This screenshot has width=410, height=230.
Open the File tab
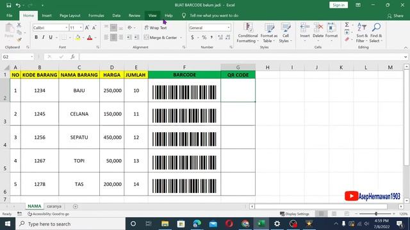(x=10, y=15)
